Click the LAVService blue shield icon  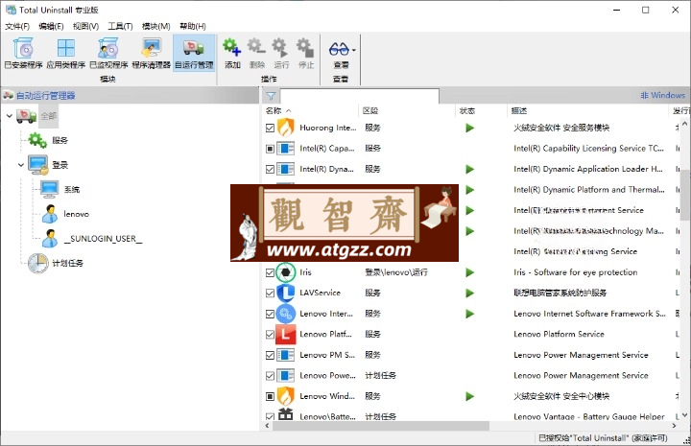pos(286,293)
